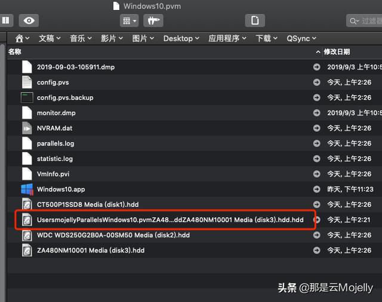Click arrow button for WDC WDS250G2B0A row
Image resolution: width=382 pixels, height=302 pixels.
pyautogui.click(x=317, y=235)
